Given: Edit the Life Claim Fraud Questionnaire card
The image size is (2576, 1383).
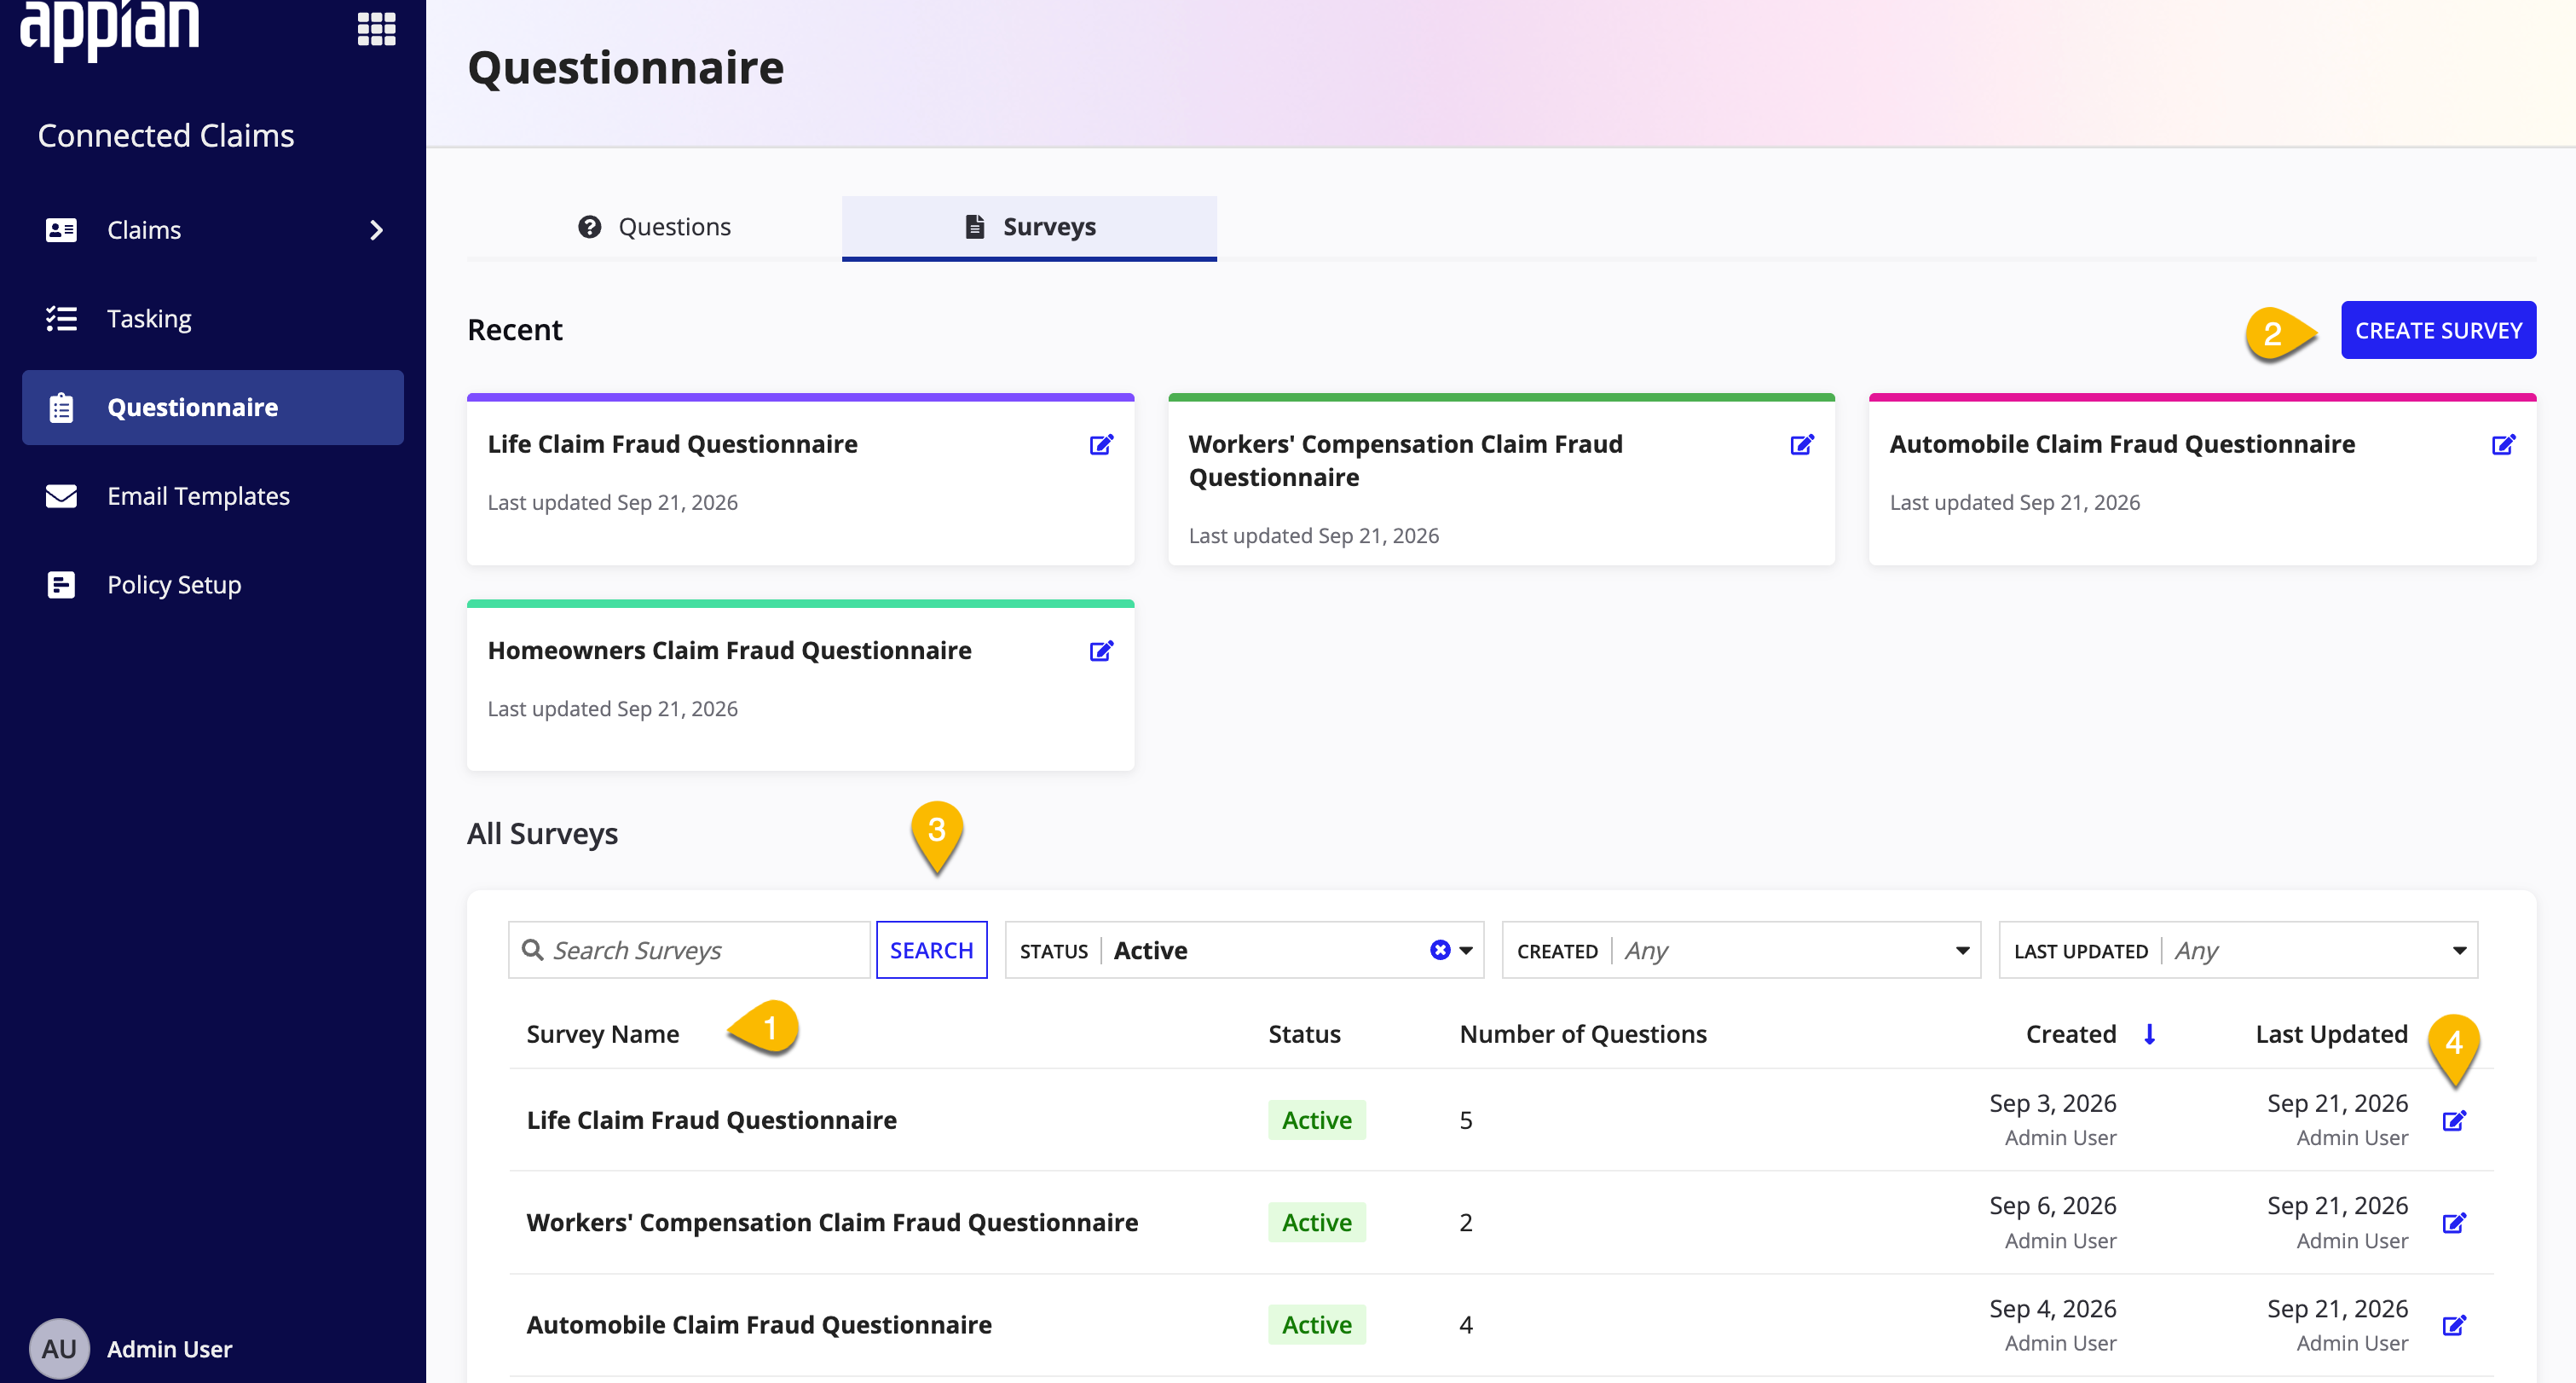Looking at the screenshot, I should [1101, 445].
